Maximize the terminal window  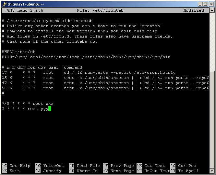pyautogui.click(x=205, y=4)
